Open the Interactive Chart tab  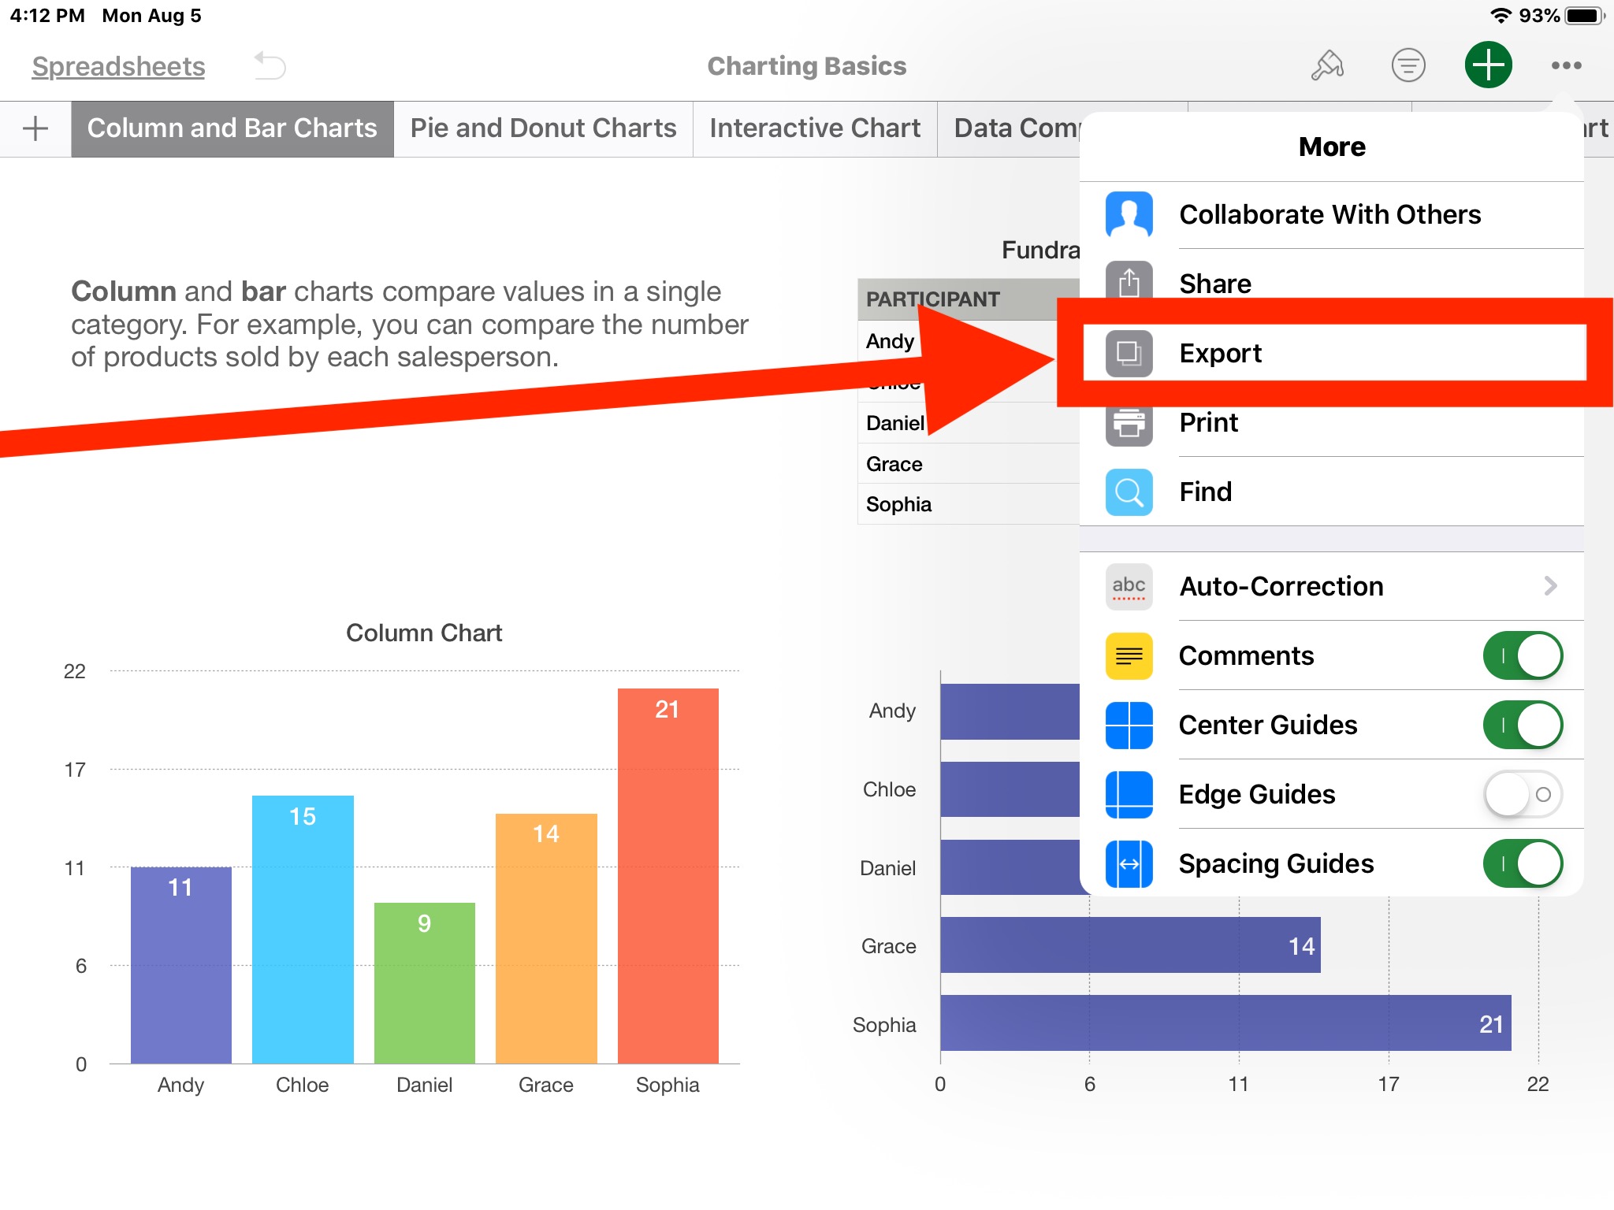(815, 128)
